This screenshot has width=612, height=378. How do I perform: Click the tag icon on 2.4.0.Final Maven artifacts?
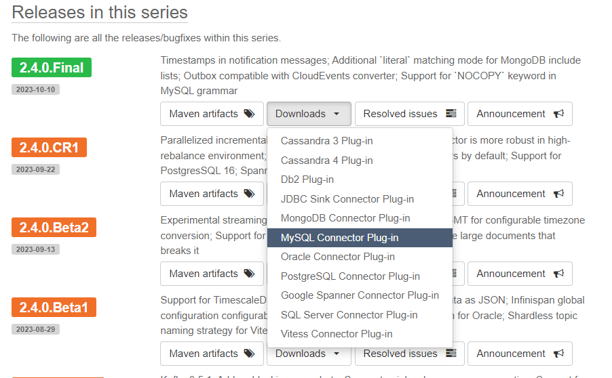(249, 114)
